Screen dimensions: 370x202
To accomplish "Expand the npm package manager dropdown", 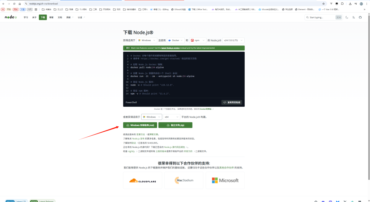I will tap(198, 40).
